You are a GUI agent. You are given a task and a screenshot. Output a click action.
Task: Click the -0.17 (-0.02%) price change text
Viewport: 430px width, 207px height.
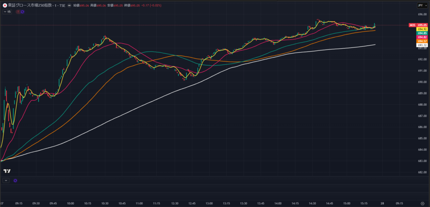click(152, 5)
